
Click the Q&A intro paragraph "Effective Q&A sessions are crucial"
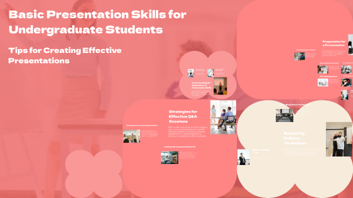pyautogui.click(x=188, y=131)
